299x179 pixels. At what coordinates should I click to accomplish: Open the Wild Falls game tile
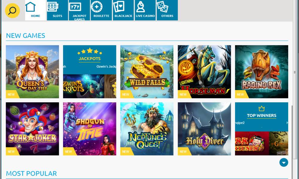pyautogui.click(x=147, y=72)
